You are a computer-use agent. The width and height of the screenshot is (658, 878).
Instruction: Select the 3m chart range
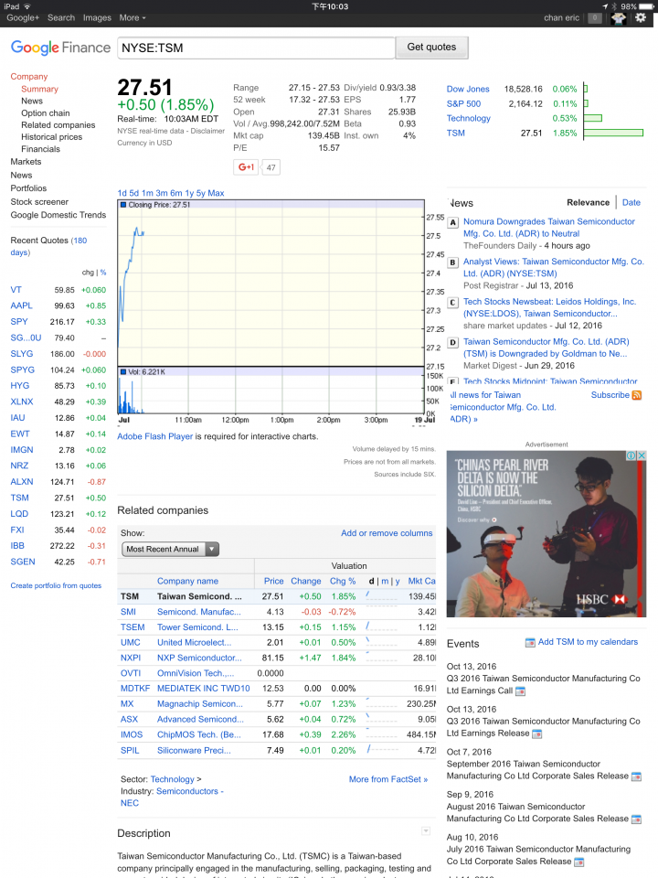click(x=162, y=193)
